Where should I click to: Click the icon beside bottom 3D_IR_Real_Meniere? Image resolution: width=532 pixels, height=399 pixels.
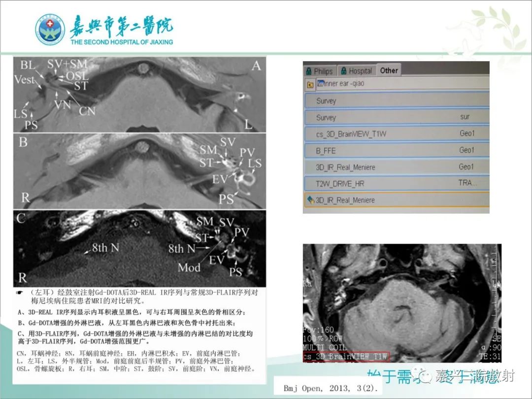click(x=310, y=200)
